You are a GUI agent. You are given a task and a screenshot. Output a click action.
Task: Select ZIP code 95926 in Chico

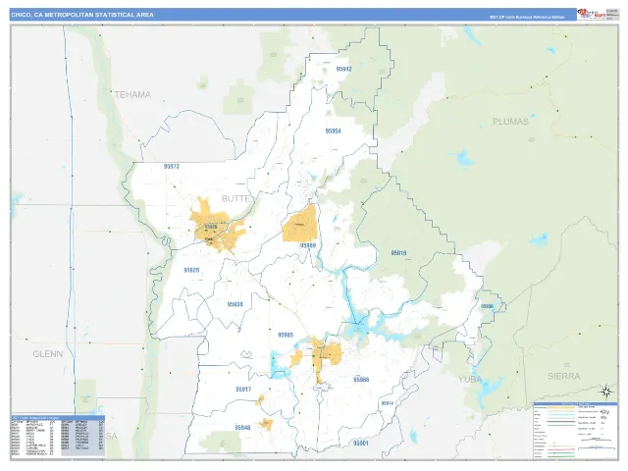pos(211,227)
